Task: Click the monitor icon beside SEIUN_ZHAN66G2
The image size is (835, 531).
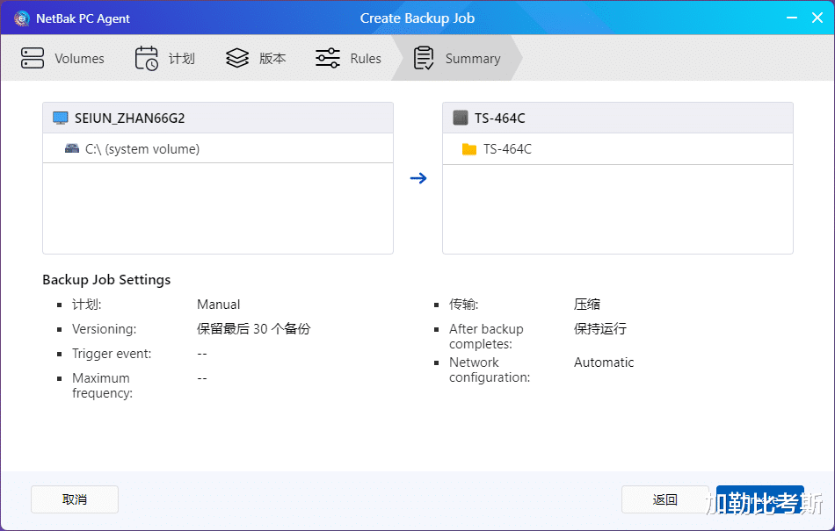Action: pyautogui.click(x=61, y=118)
